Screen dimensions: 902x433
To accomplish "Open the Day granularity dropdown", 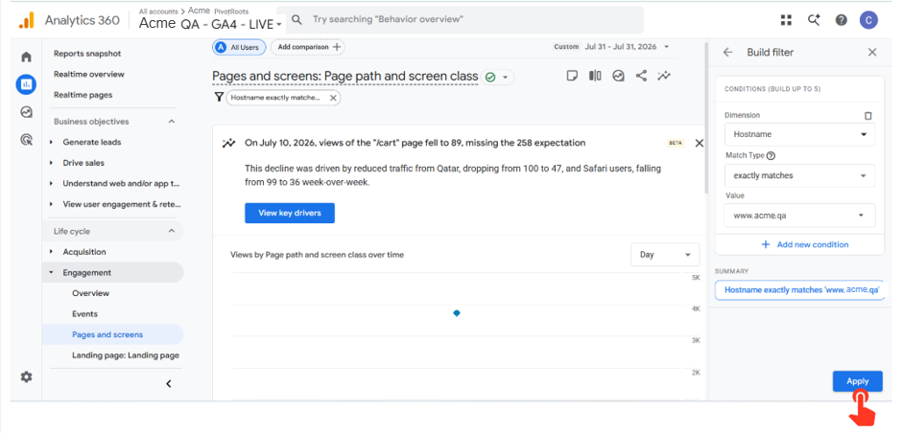I will 665,255.
